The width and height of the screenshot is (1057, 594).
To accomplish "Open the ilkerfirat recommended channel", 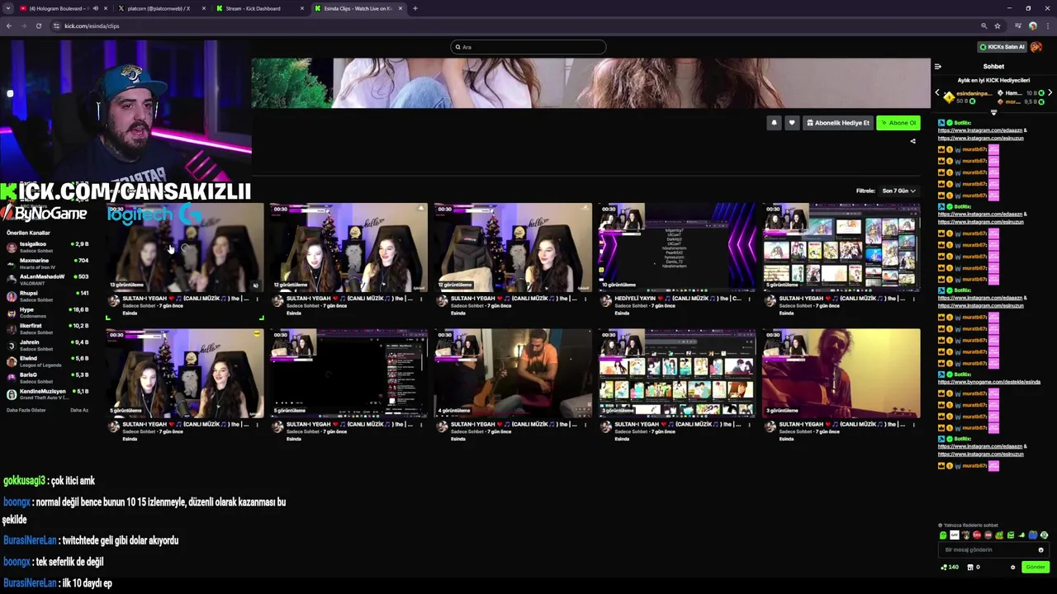I will pyautogui.click(x=48, y=328).
